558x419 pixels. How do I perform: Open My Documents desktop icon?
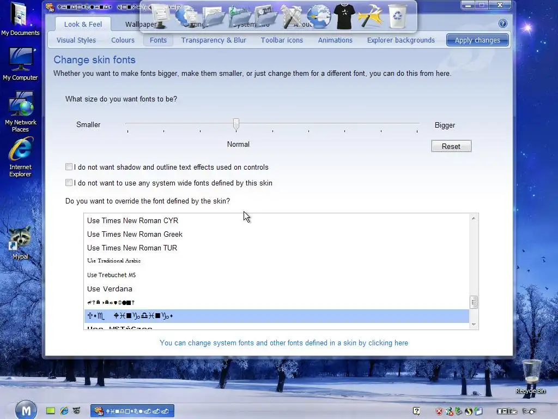click(x=20, y=19)
